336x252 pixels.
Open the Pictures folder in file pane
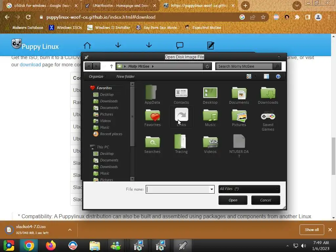[x=239, y=117]
